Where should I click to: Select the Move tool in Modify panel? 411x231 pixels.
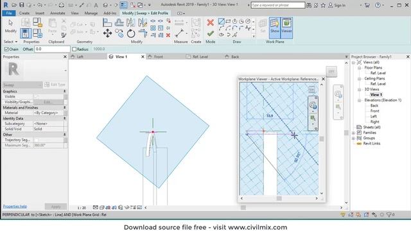107,33
